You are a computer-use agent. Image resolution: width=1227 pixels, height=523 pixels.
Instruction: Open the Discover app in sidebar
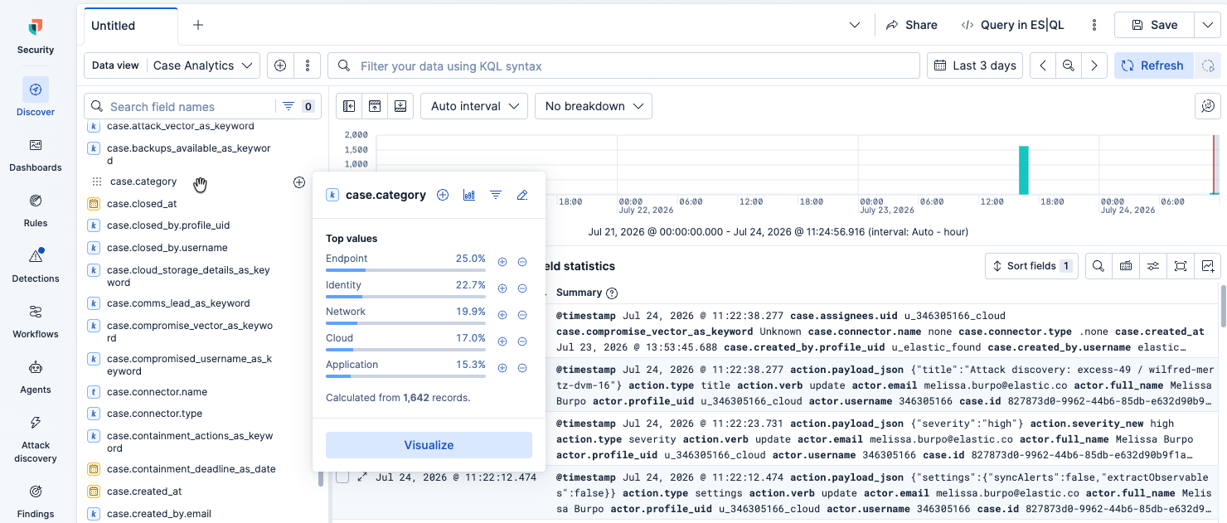click(x=36, y=97)
